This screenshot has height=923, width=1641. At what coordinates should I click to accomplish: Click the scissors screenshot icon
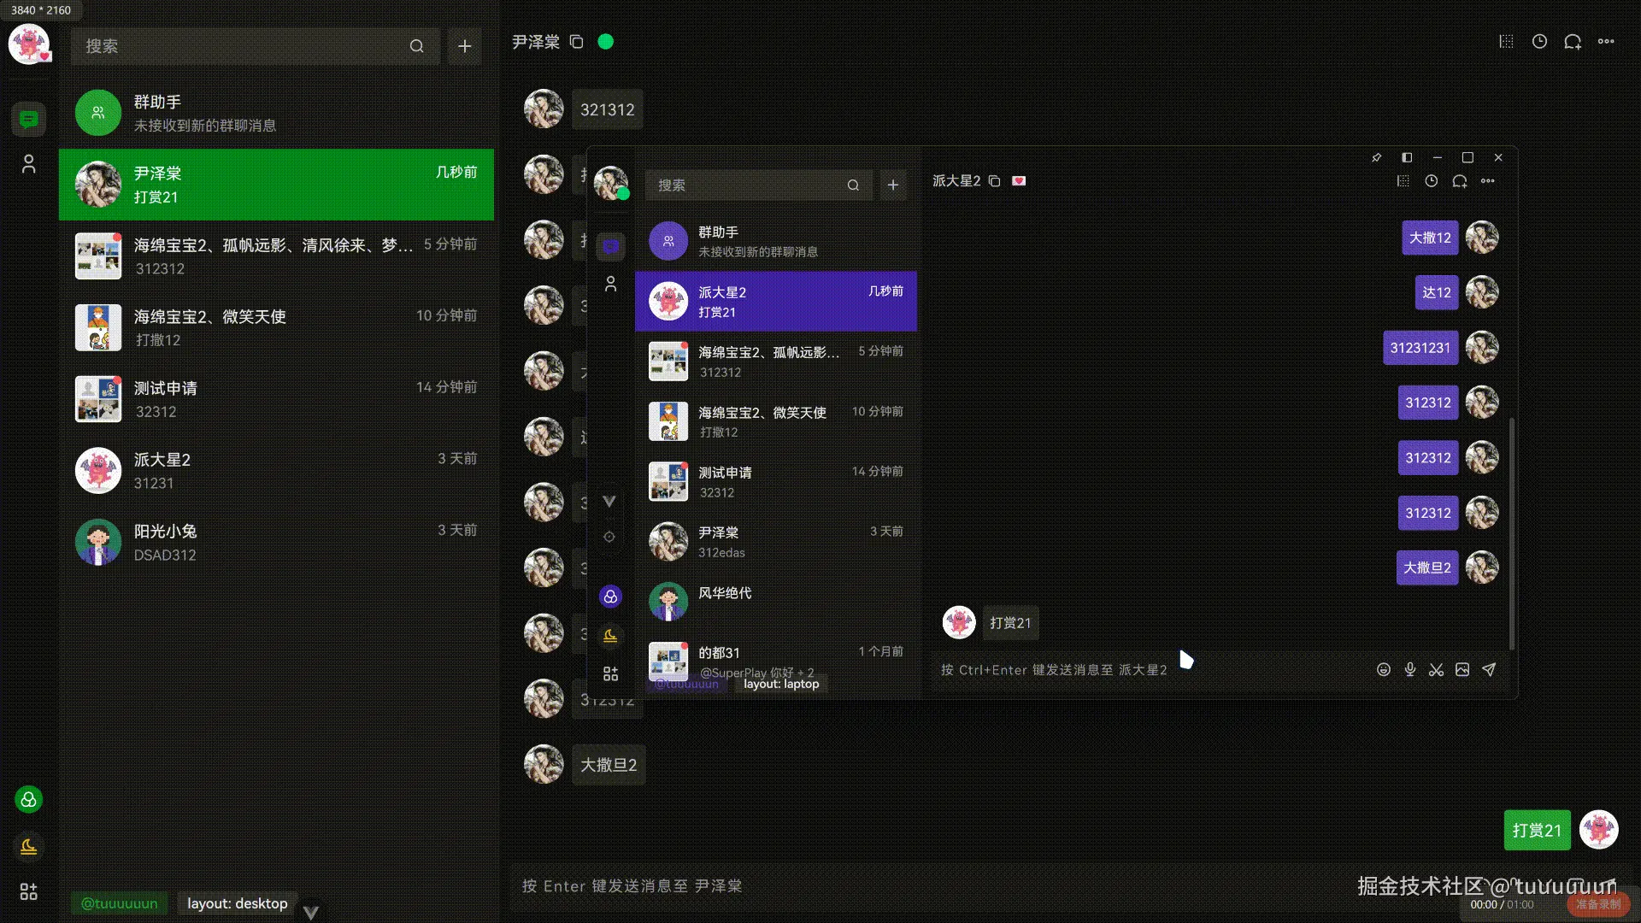click(x=1436, y=670)
